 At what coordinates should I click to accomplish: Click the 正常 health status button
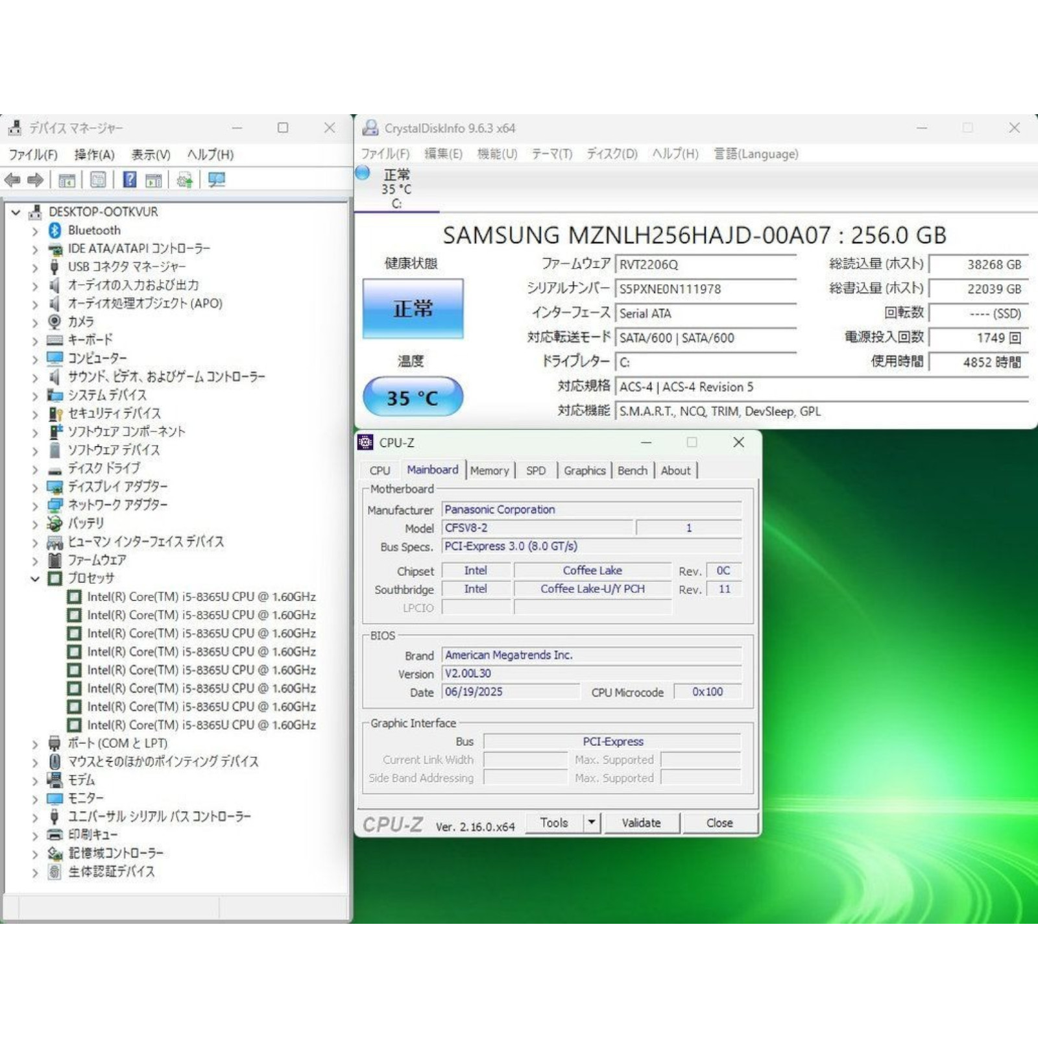coord(413,309)
